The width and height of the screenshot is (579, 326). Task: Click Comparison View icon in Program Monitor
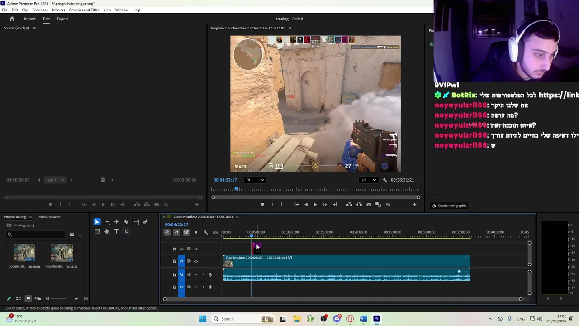pyautogui.click(x=378, y=205)
